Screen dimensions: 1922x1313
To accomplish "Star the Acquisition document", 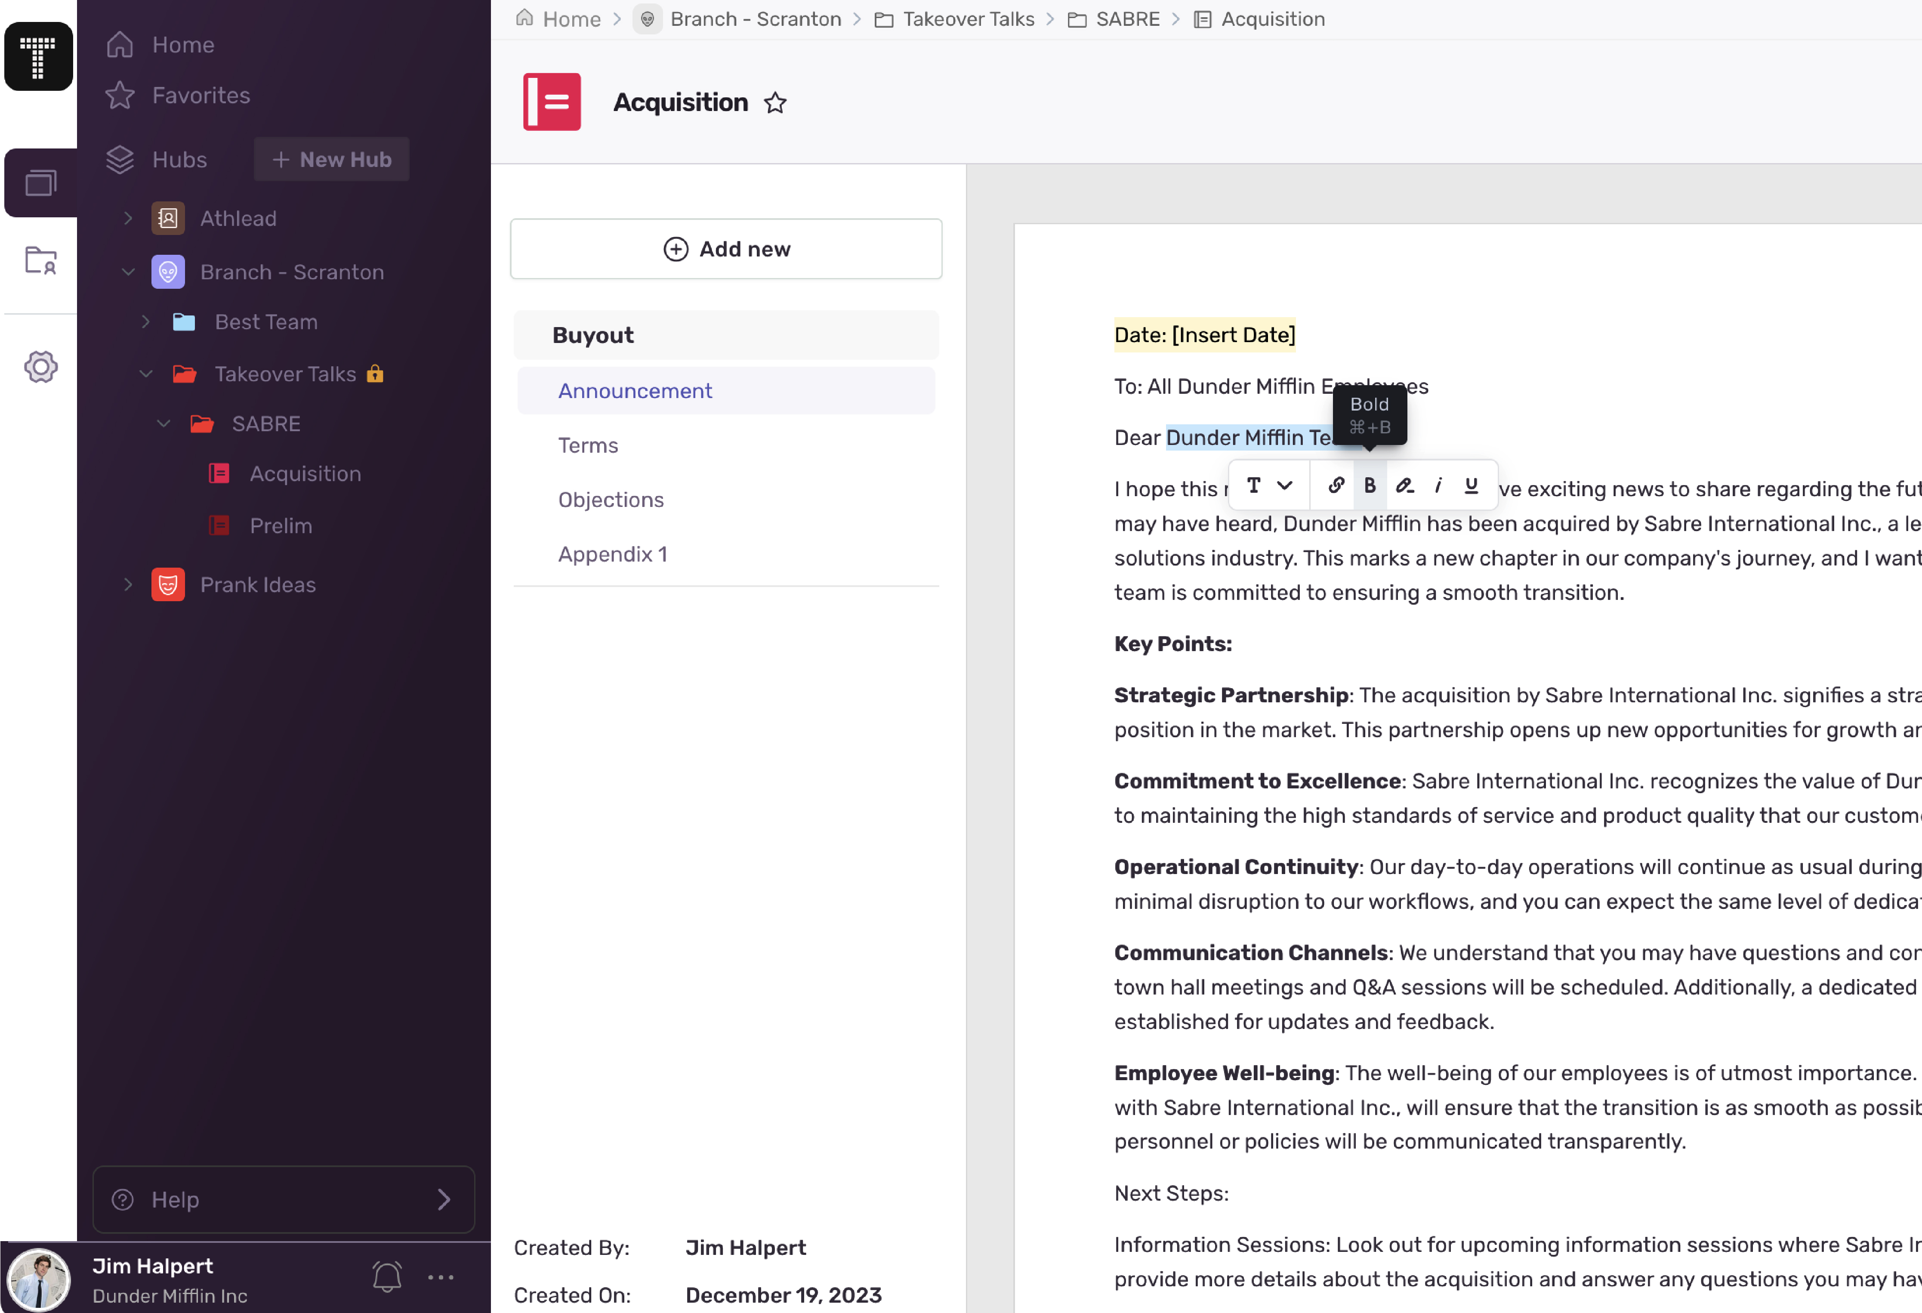I will [776, 102].
